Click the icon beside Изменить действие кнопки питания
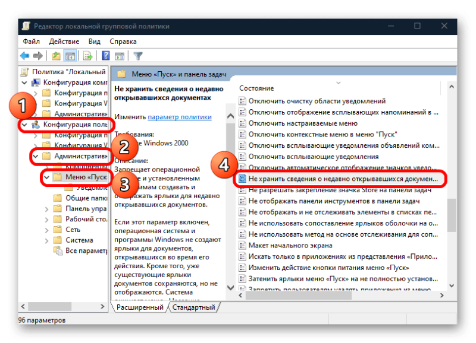Screen dimensions: 476x343 click(x=242, y=268)
